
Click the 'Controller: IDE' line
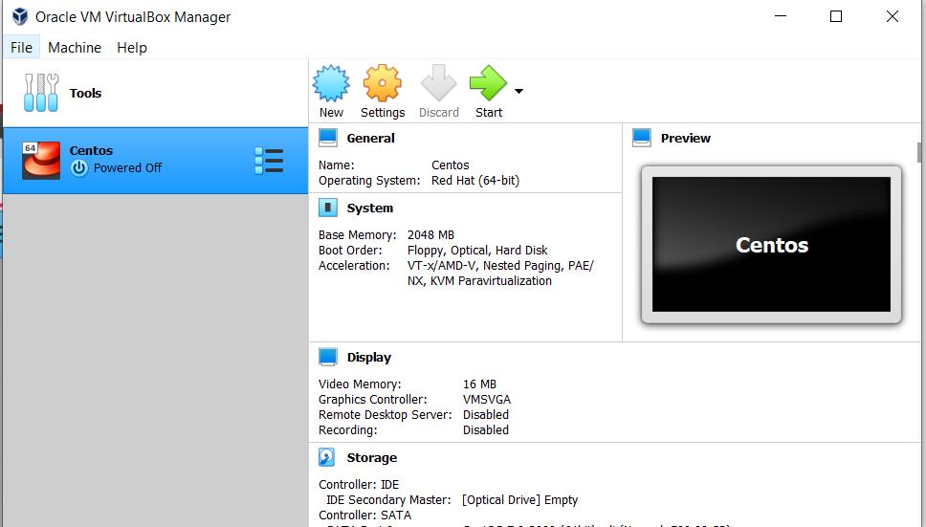pos(359,485)
